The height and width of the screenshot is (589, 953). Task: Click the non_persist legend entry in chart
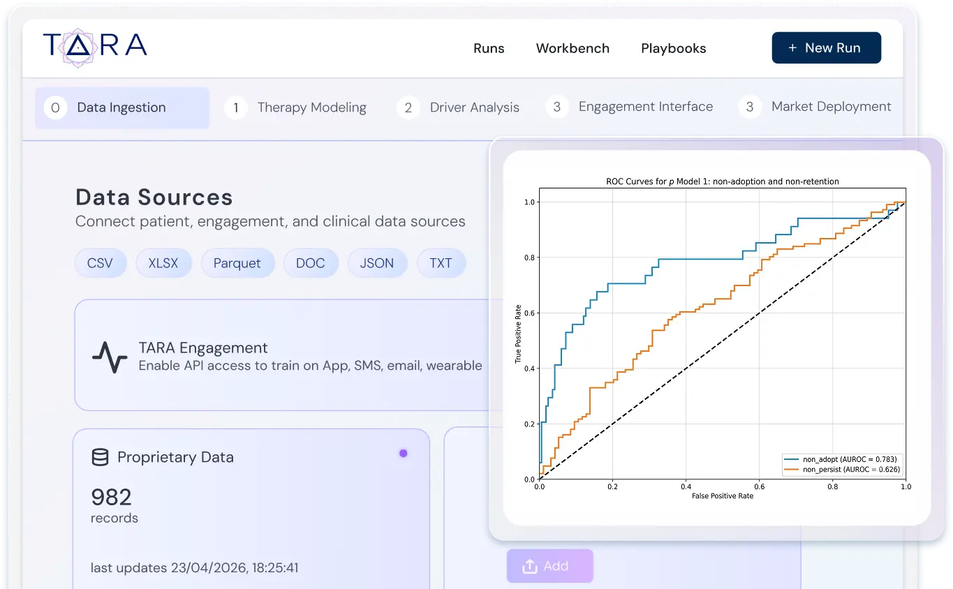coord(842,470)
